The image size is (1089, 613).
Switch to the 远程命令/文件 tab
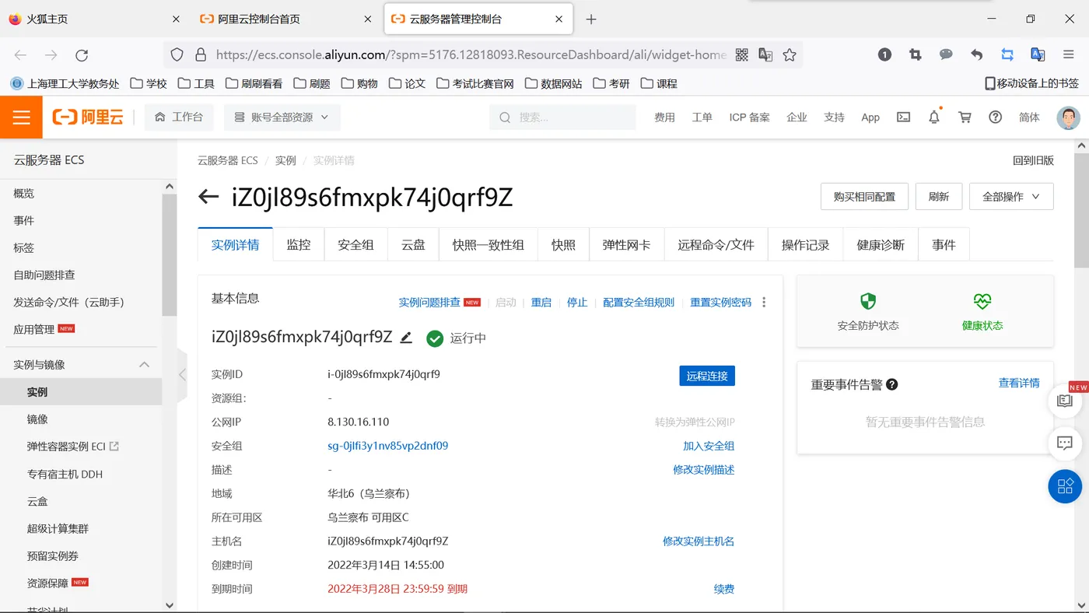(x=716, y=244)
